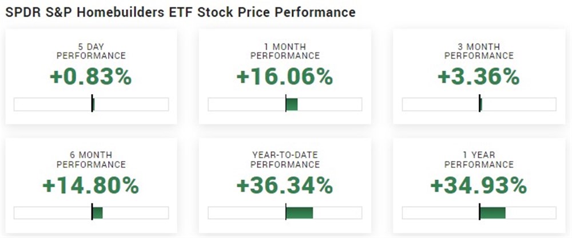Click the 3 Month performance bar
The width and height of the screenshot is (572, 238).
point(479,104)
